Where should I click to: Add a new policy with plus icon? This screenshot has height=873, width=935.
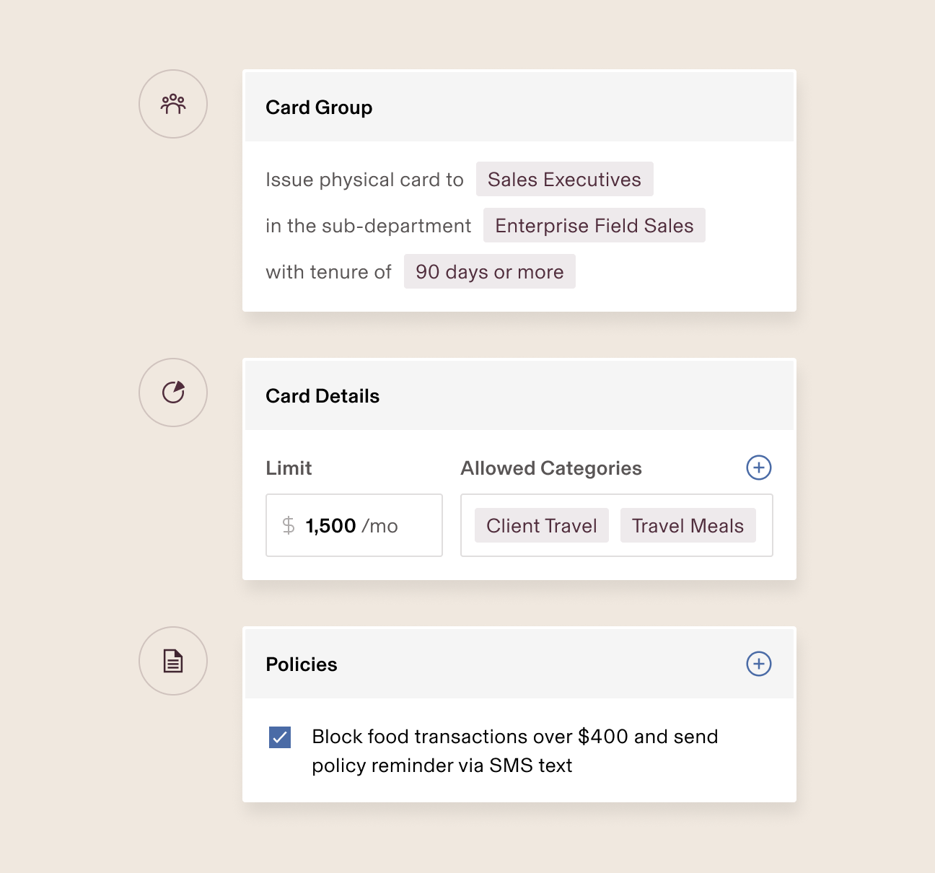click(x=758, y=664)
